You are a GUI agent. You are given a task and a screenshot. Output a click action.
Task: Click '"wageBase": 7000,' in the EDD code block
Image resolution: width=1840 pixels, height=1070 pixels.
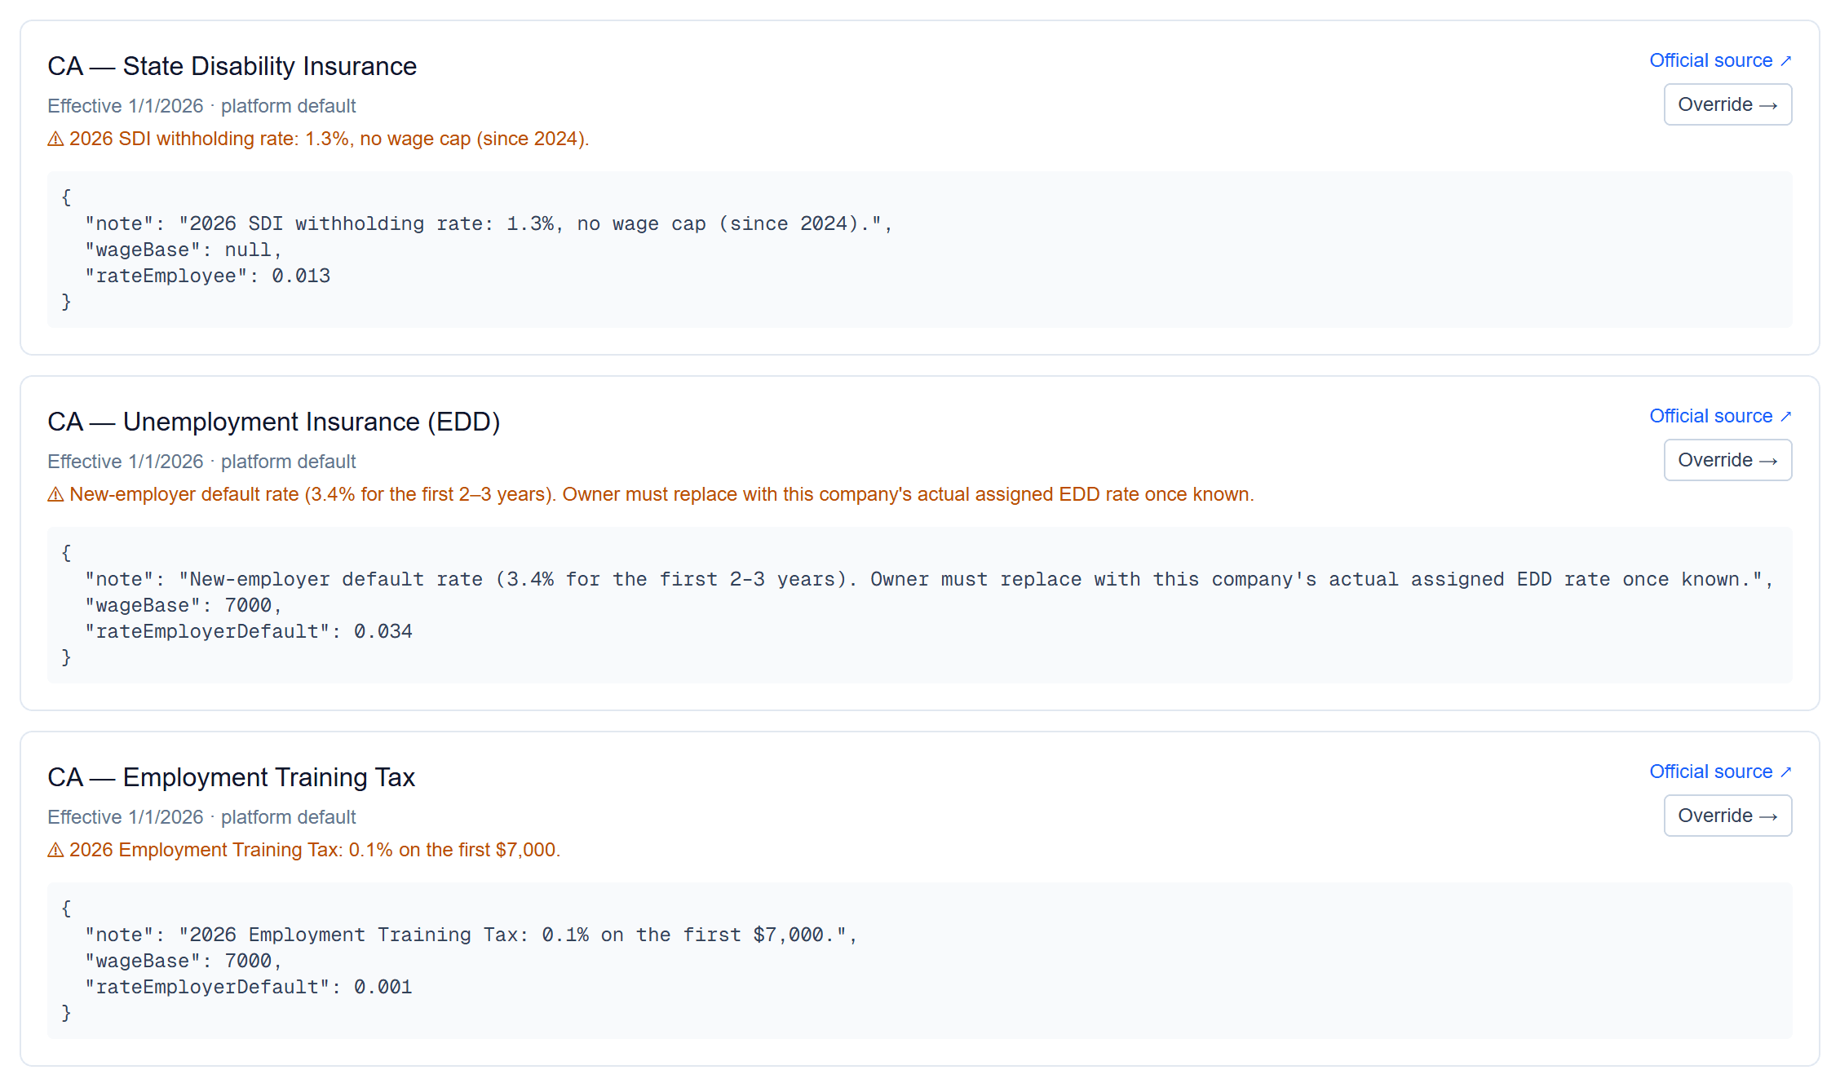point(184,605)
